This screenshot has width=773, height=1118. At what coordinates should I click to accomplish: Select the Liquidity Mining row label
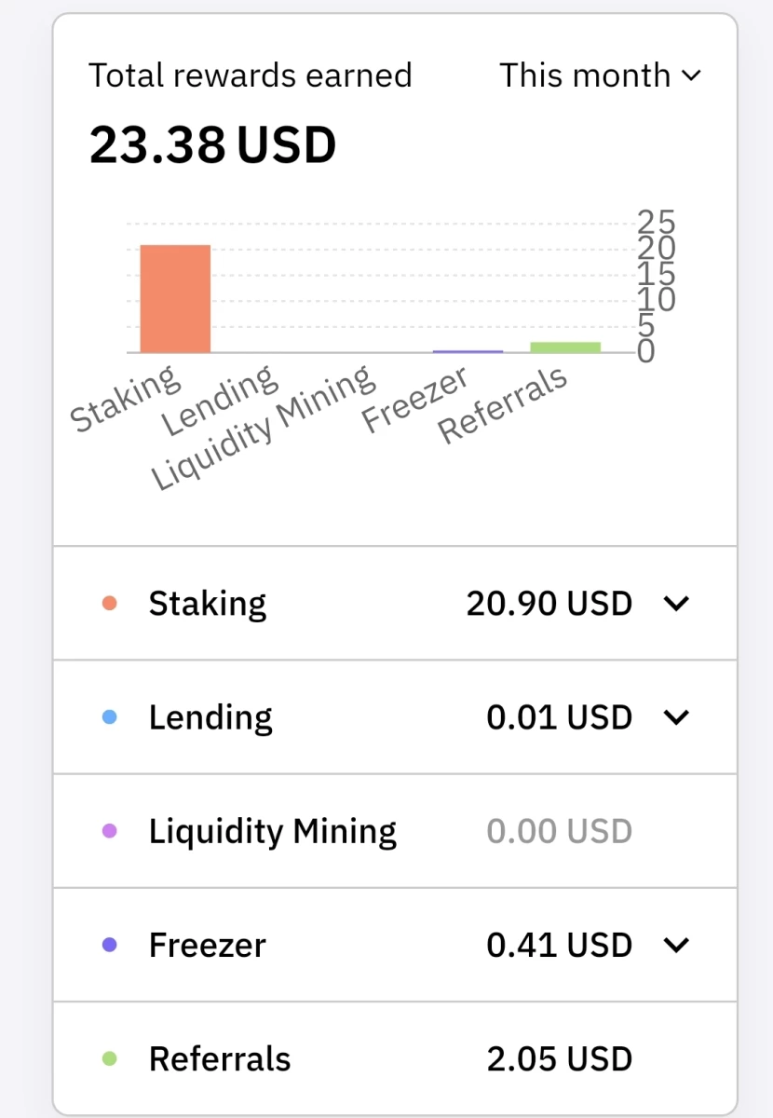273,832
